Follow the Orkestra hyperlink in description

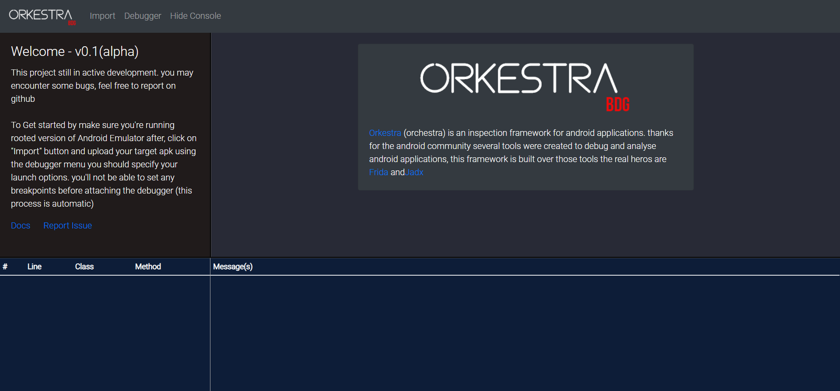385,133
